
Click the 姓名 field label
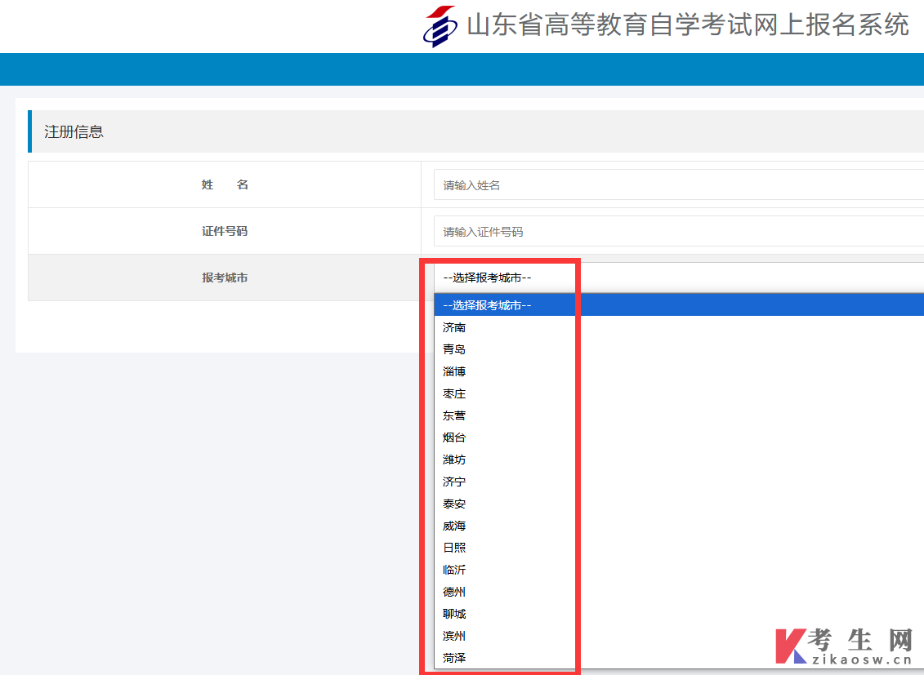(225, 184)
